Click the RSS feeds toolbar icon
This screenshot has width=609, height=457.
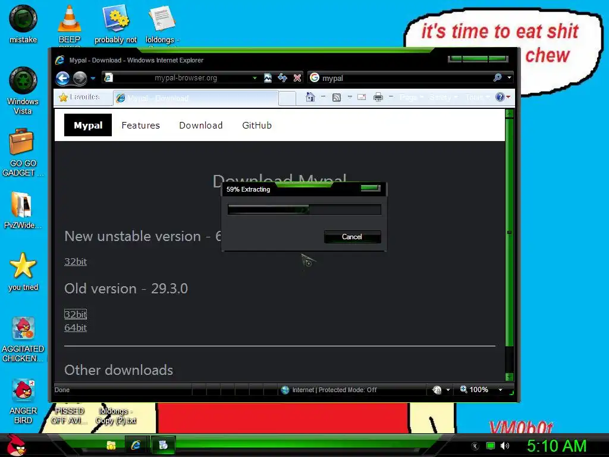pos(337,97)
